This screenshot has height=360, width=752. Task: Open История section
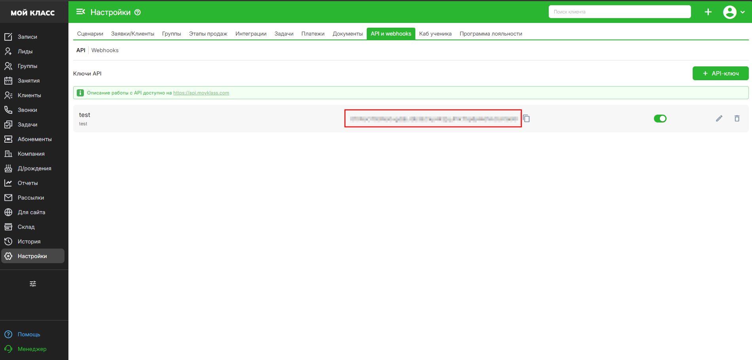32,241
